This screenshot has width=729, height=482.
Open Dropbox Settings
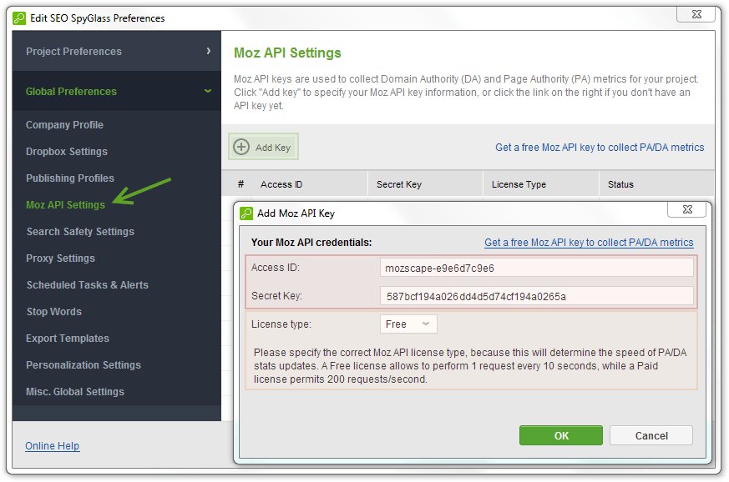click(x=67, y=152)
